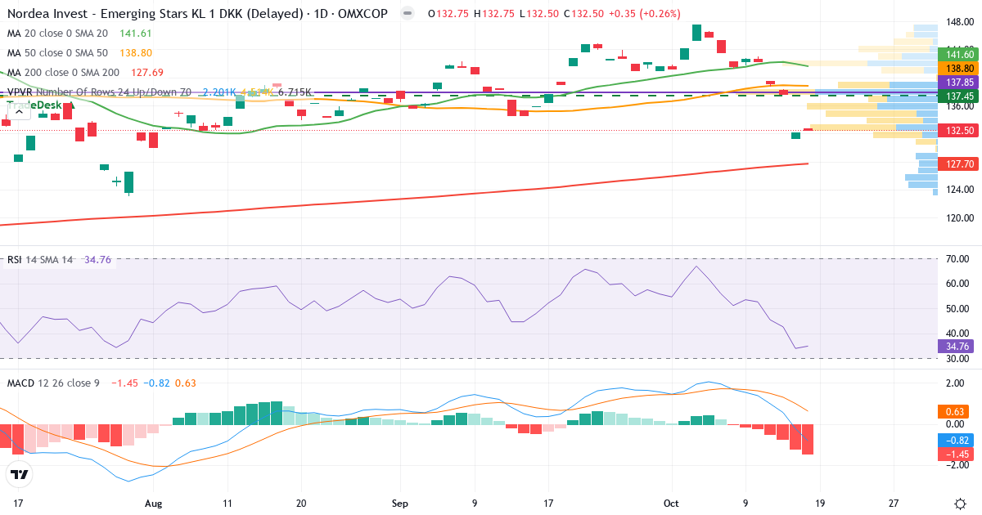Click the purple 137.85 price axis label
982x515 pixels.
tap(959, 83)
